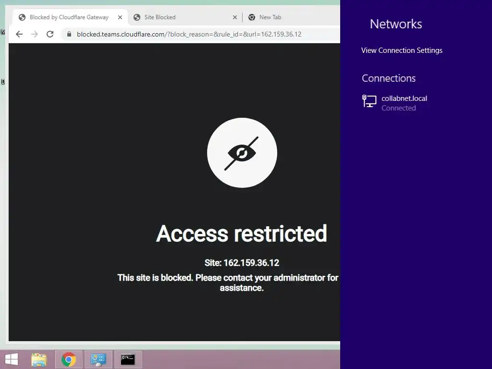Go back using the browser back arrow
This screenshot has width=492, height=369.
[x=19, y=34]
